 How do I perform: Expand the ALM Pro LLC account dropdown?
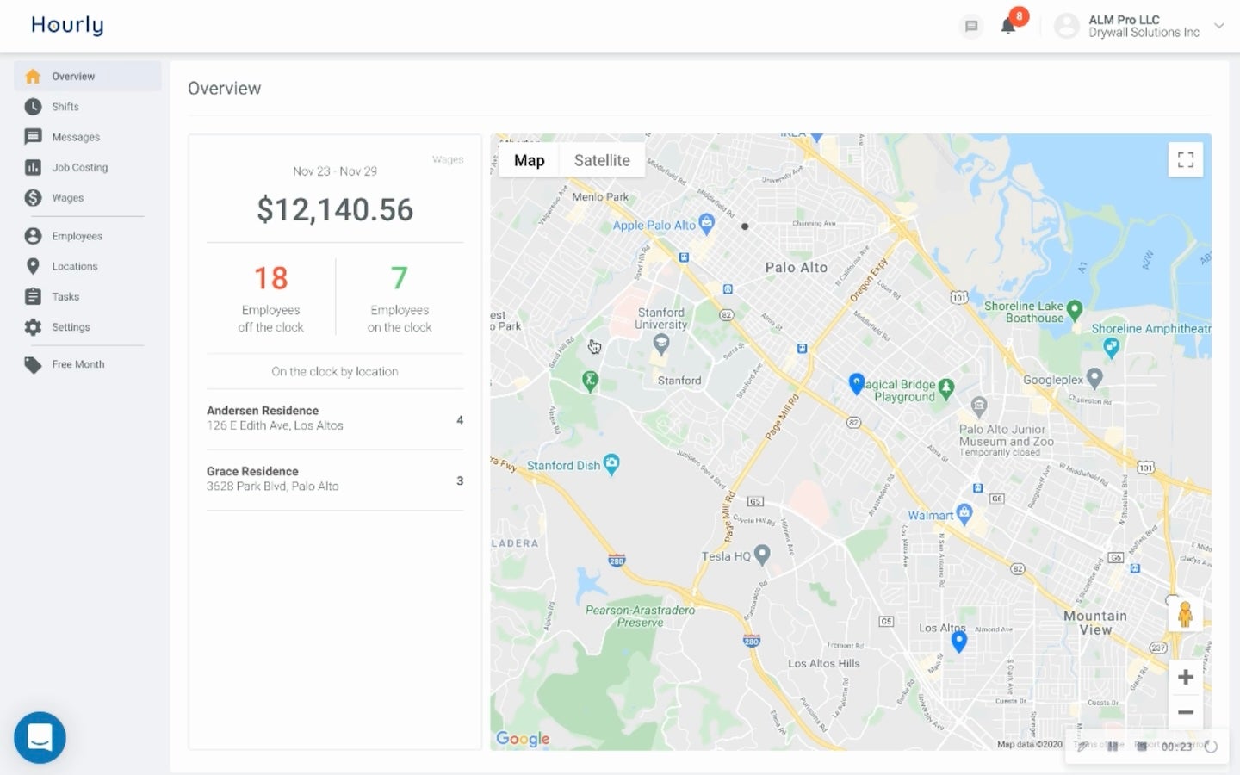click(x=1219, y=26)
